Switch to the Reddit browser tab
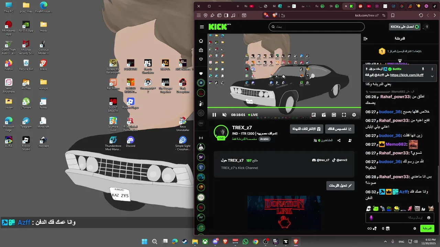This screenshot has width=440, height=247. tap(360, 6)
